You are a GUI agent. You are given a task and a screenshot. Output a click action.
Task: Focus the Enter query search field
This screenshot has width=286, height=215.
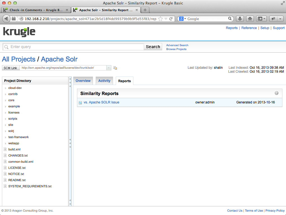(73, 47)
